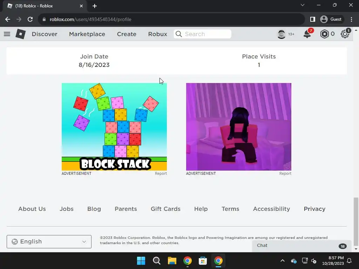The height and width of the screenshot is (269, 359).
Task: Expand the Chat panel
Action: pyautogui.click(x=302, y=246)
